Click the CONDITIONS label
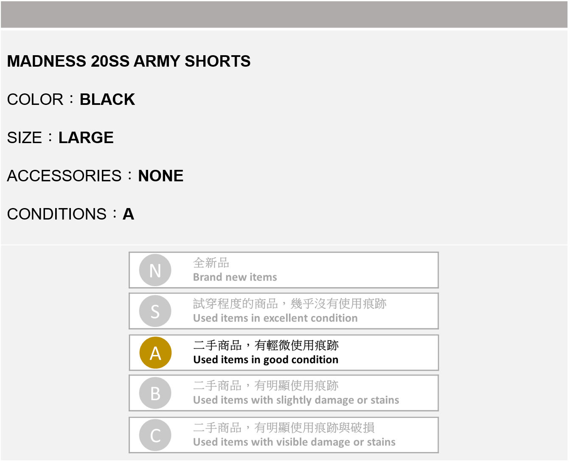 [57, 214]
